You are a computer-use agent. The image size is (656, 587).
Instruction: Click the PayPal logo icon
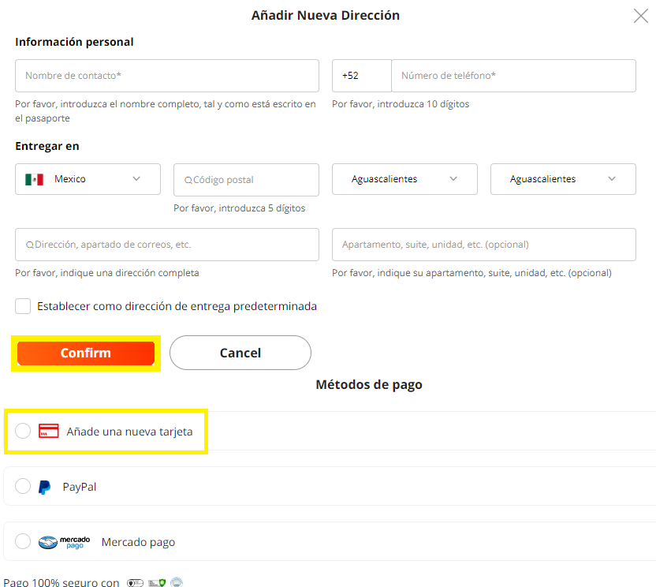45,487
